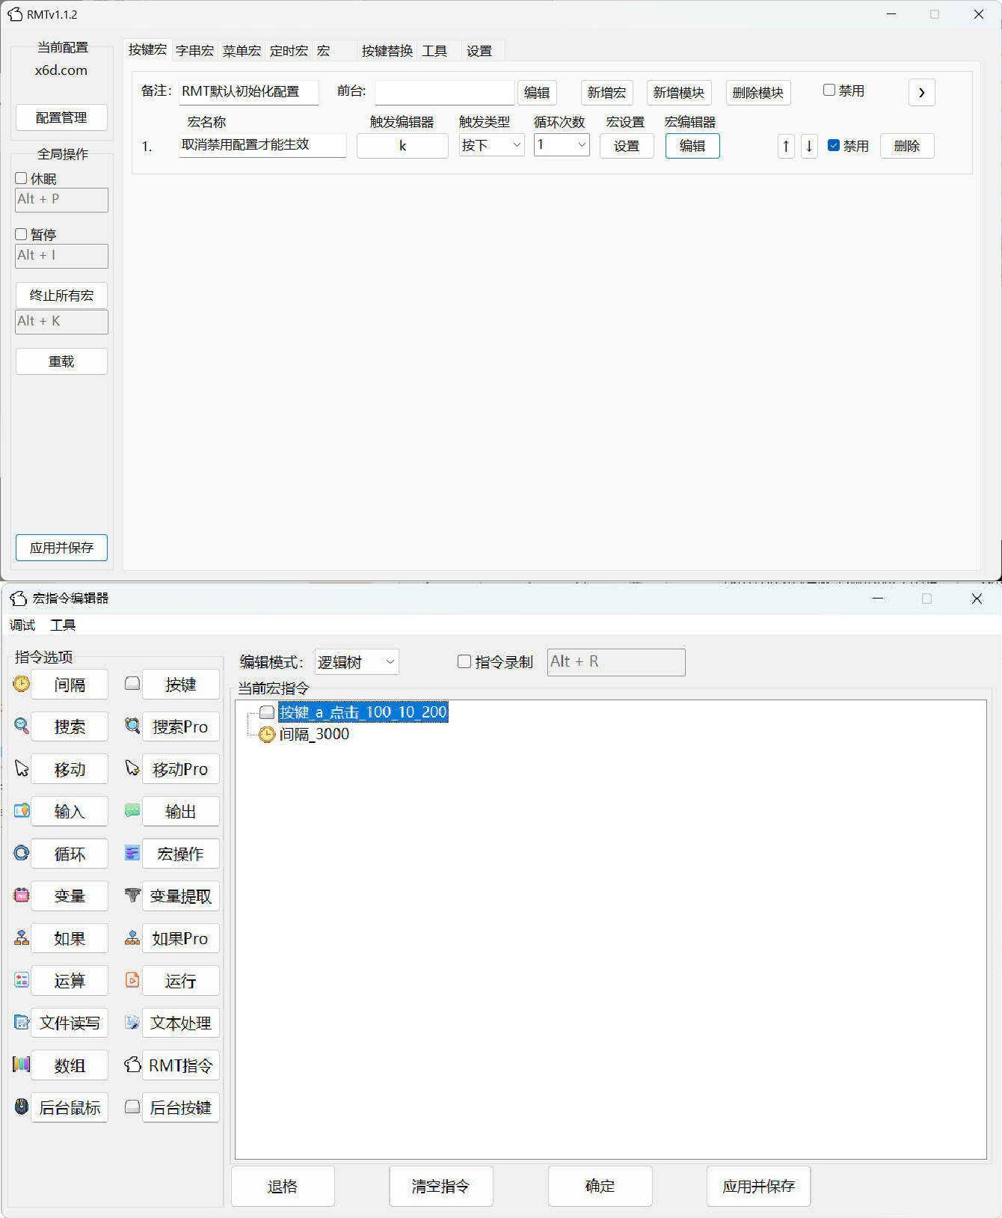Click the right chevron expander button
Screen dimensions: 1002x1218
pos(922,93)
